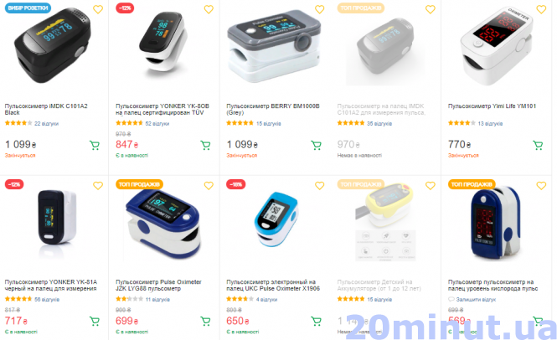The height and width of the screenshot is (340, 557).
Task: Click the Вибір Розетки badge
Action: (28, 8)
